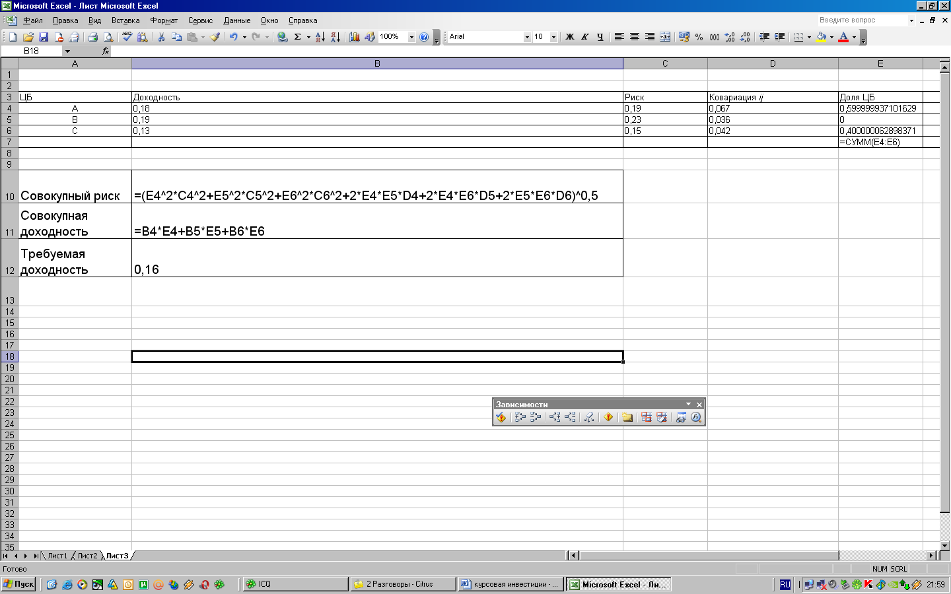Toggle underline formatting (Ч button)
This screenshot has width=951, height=594.
click(600, 37)
